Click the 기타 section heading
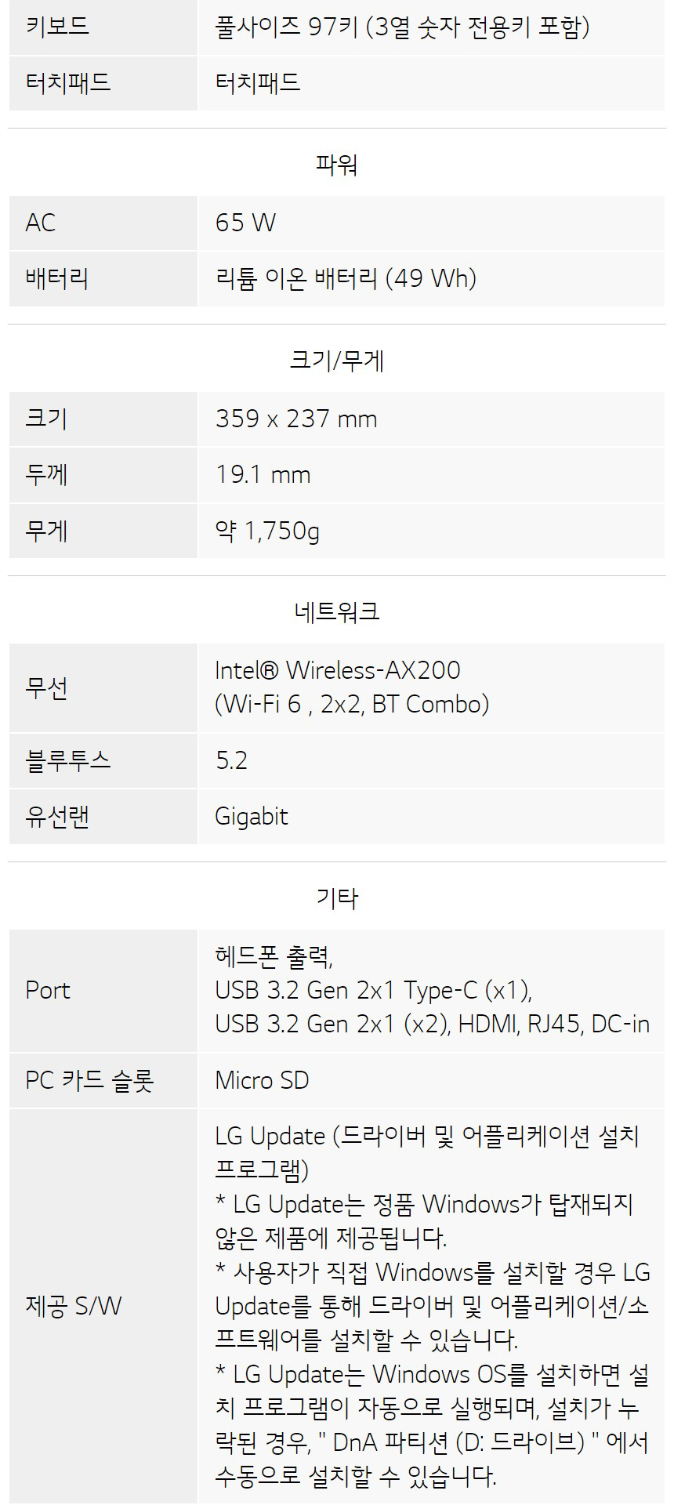The height and width of the screenshot is (1505, 674). (x=337, y=898)
